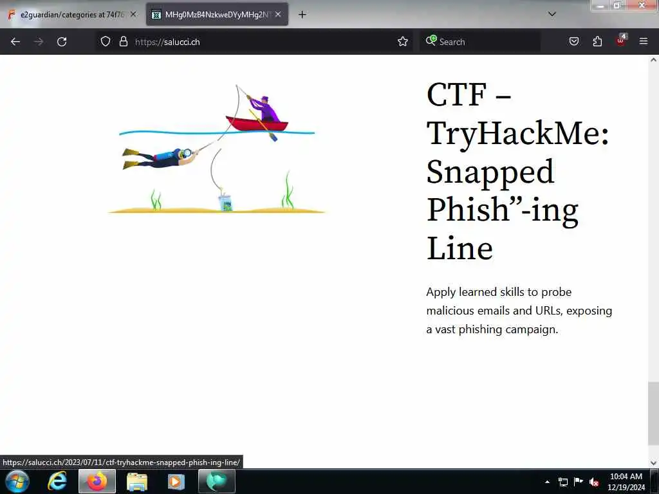Image resolution: width=659 pixels, height=494 pixels.
Task: Open the network tray icon
Action: coord(562,482)
